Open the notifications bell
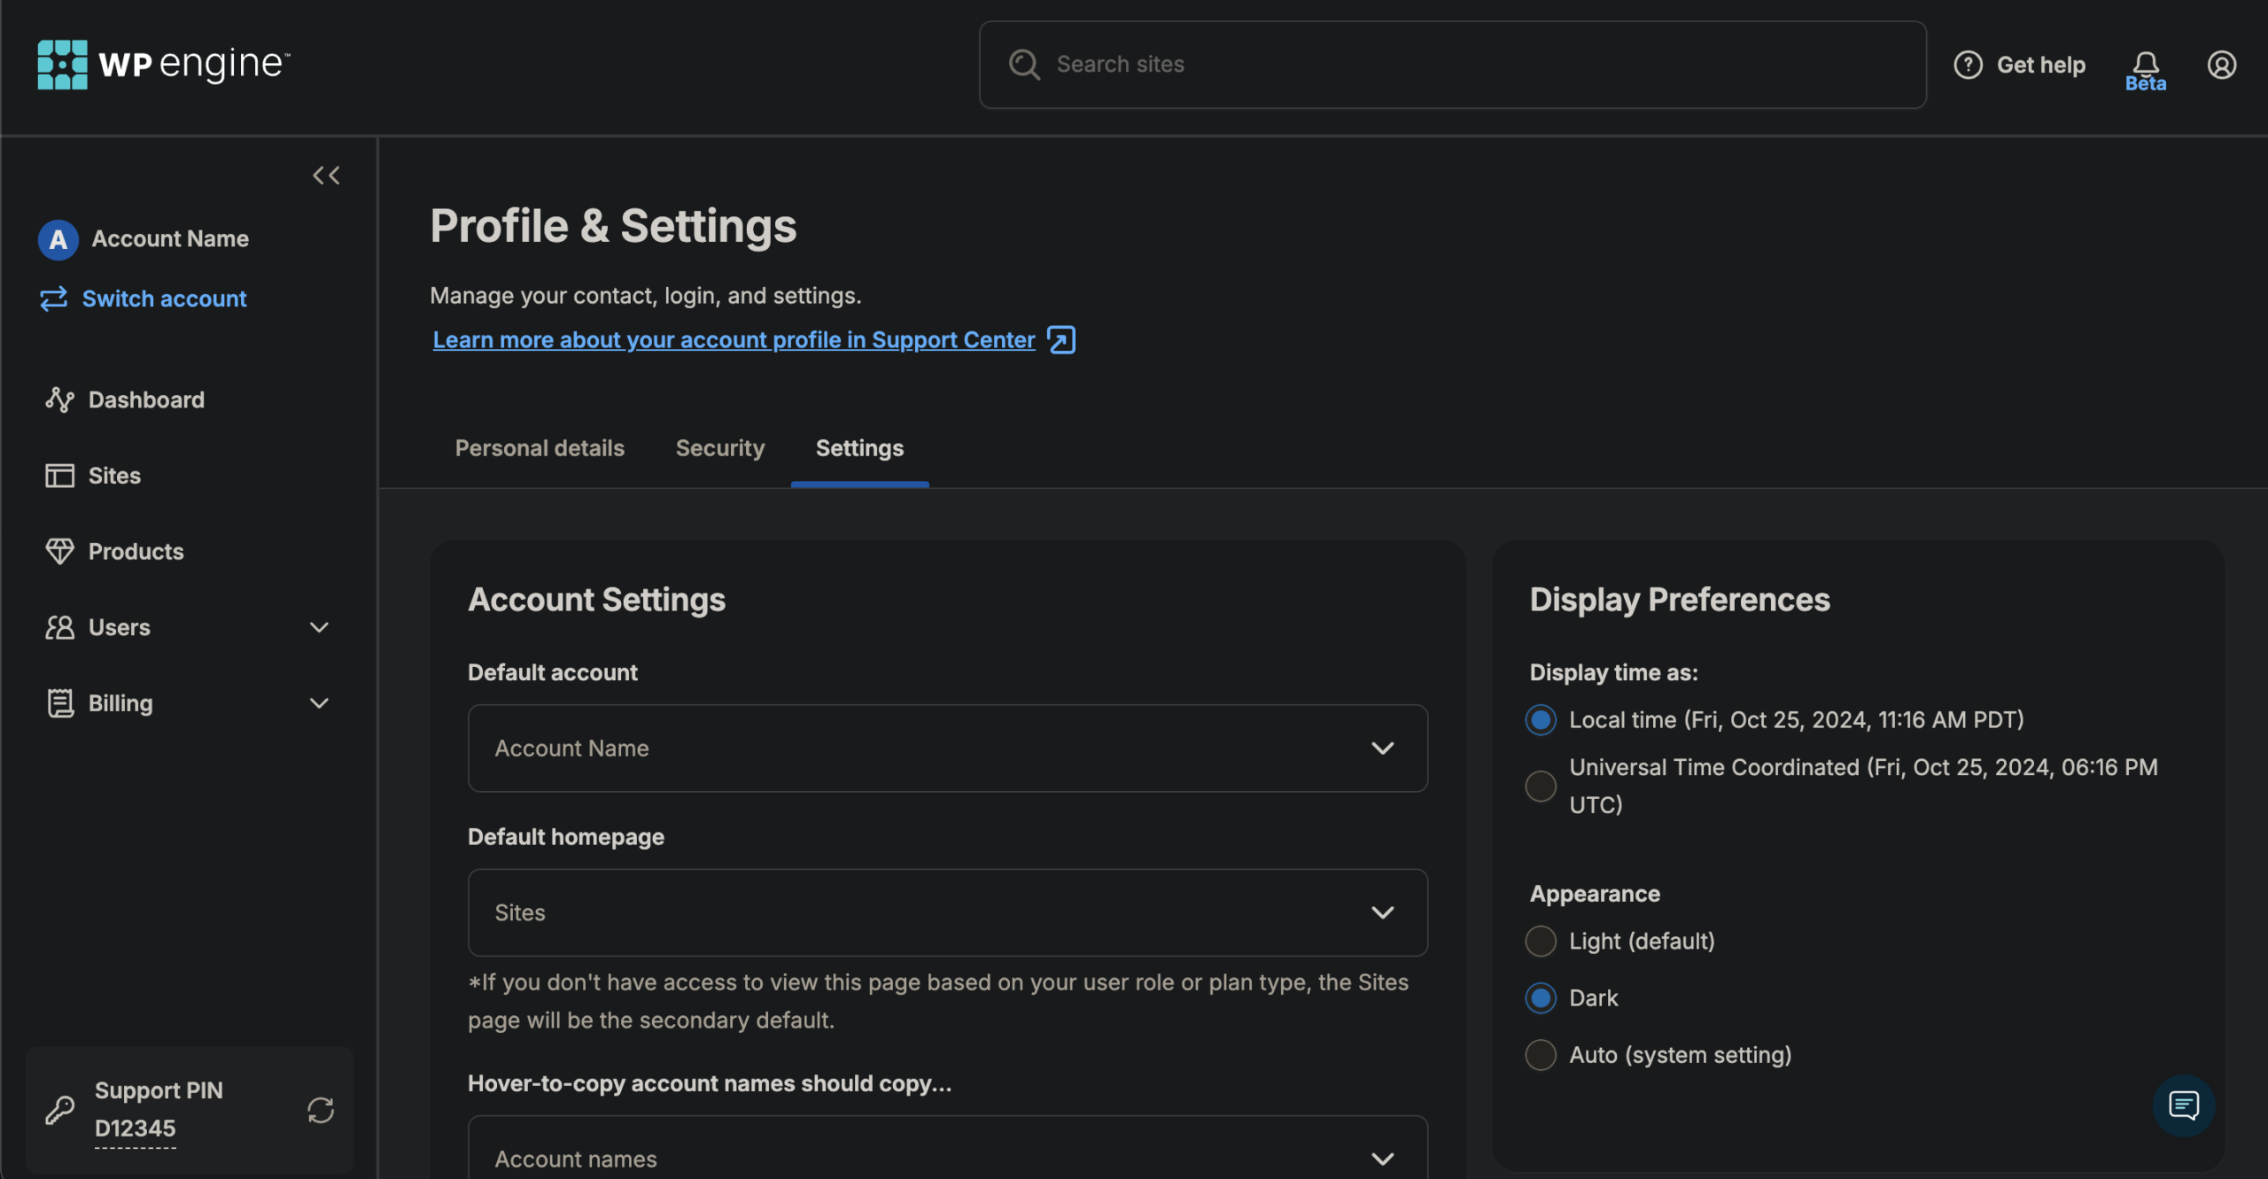Screen dimensions: 2268x1179 [x=2146, y=63]
